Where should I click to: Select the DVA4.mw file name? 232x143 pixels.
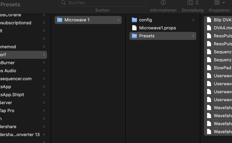click(x=223, y=28)
